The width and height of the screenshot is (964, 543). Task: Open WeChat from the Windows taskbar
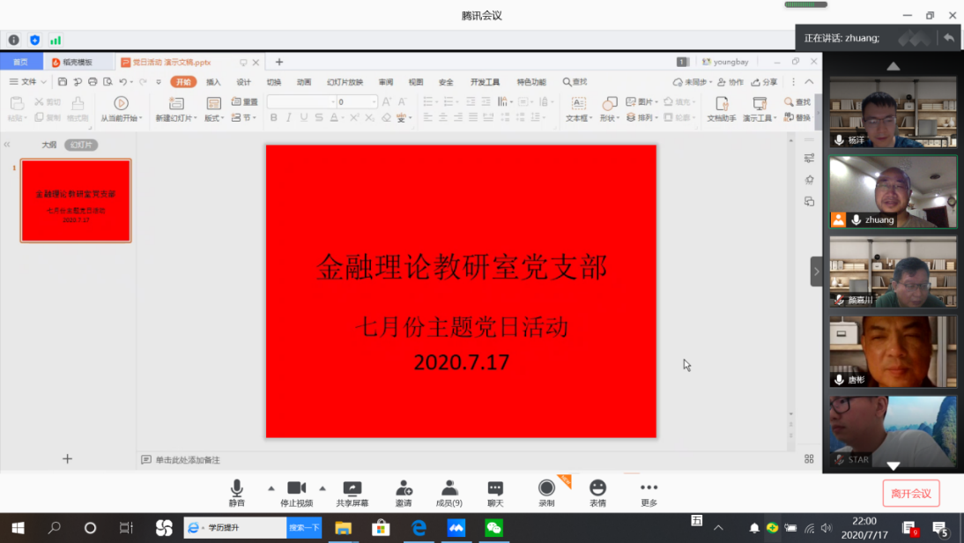coord(493,527)
